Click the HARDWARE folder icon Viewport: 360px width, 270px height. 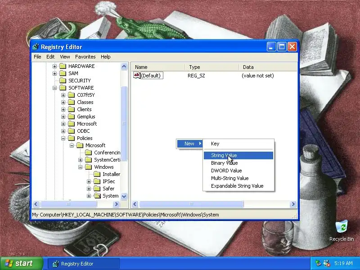63,66
